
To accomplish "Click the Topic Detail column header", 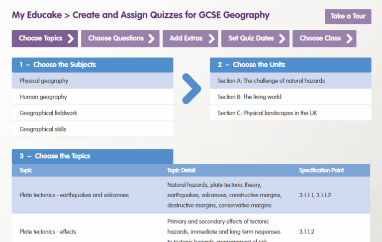I will (181, 170).
